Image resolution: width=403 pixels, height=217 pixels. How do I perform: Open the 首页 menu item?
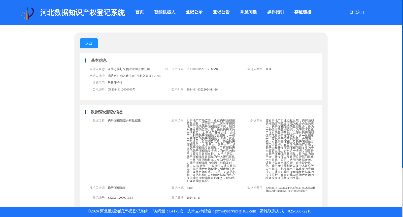(140, 12)
